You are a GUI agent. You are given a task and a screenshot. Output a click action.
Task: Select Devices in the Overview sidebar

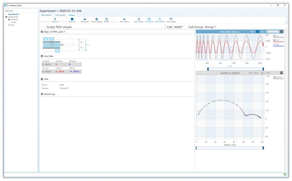[11, 25]
